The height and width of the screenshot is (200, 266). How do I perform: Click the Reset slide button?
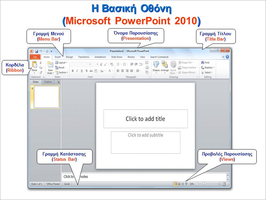(x=60, y=68)
